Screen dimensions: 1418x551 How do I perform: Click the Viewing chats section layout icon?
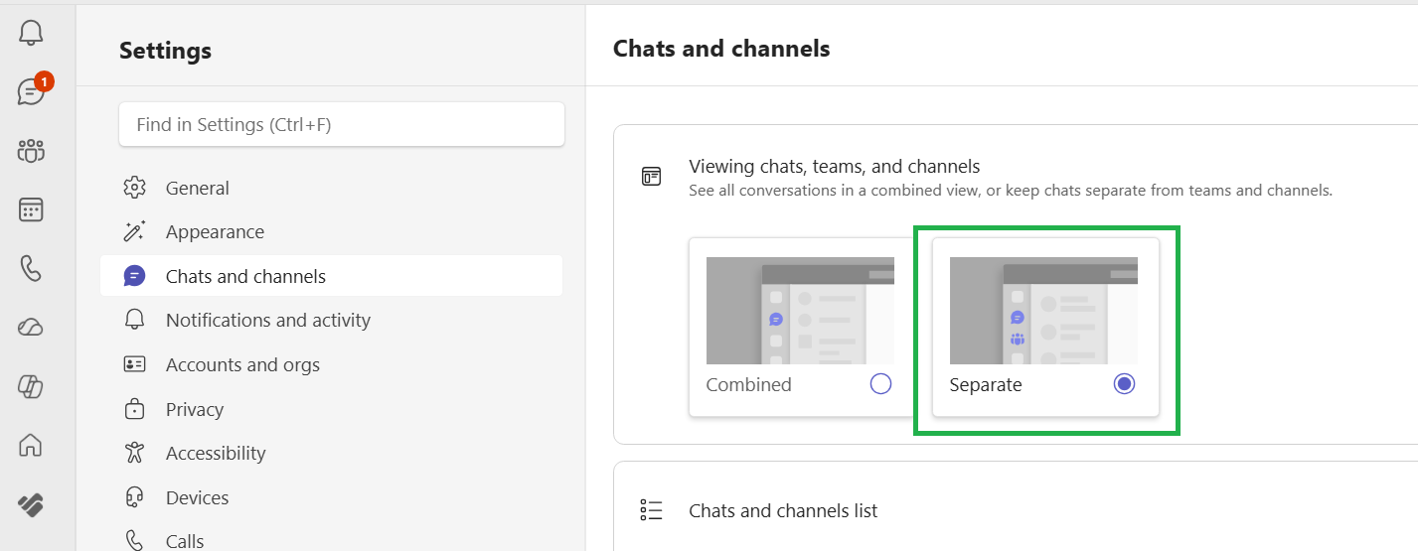click(x=652, y=177)
